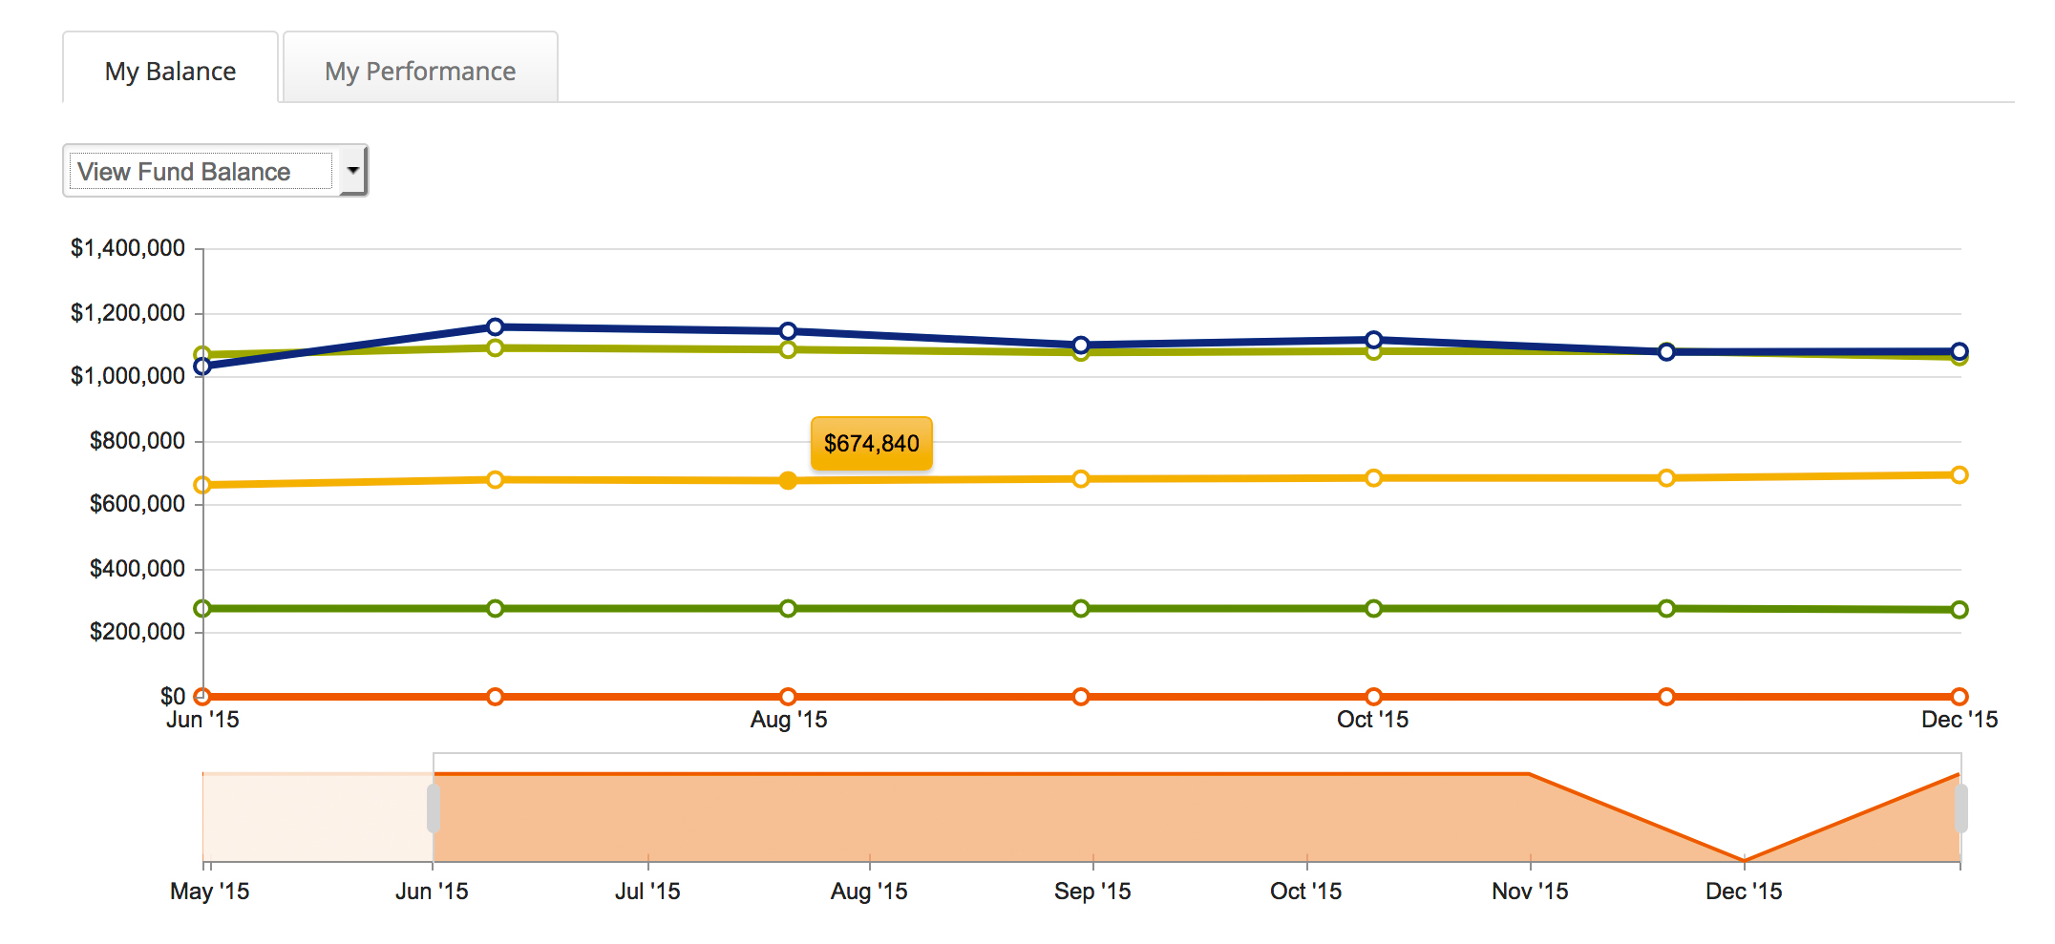Image resolution: width=2055 pixels, height=944 pixels.
Task: Click the olive green July data point
Action: click(495, 348)
